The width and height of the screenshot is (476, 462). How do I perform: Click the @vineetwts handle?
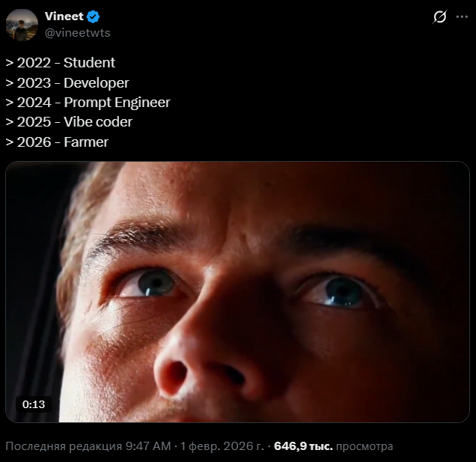(x=77, y=33)
